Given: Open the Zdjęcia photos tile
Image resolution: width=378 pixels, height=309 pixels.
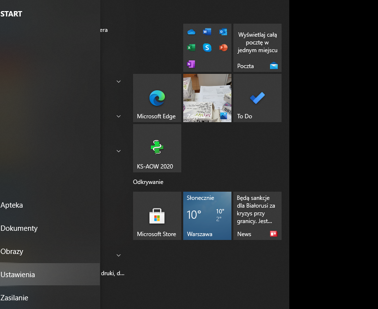Looking at the screenshot, I should click(207, 98).
